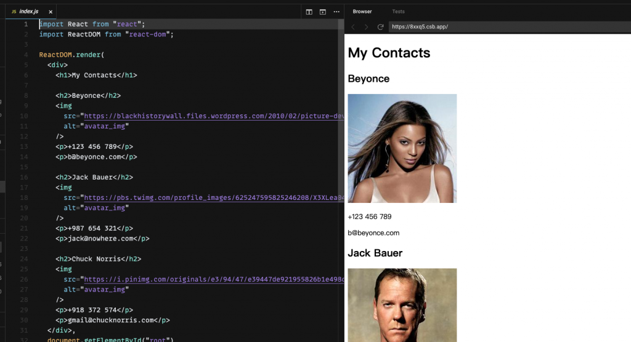This screenshot has height=342, width=631.
Task: Switch to the Browser tab
Action: click(362, 12)
